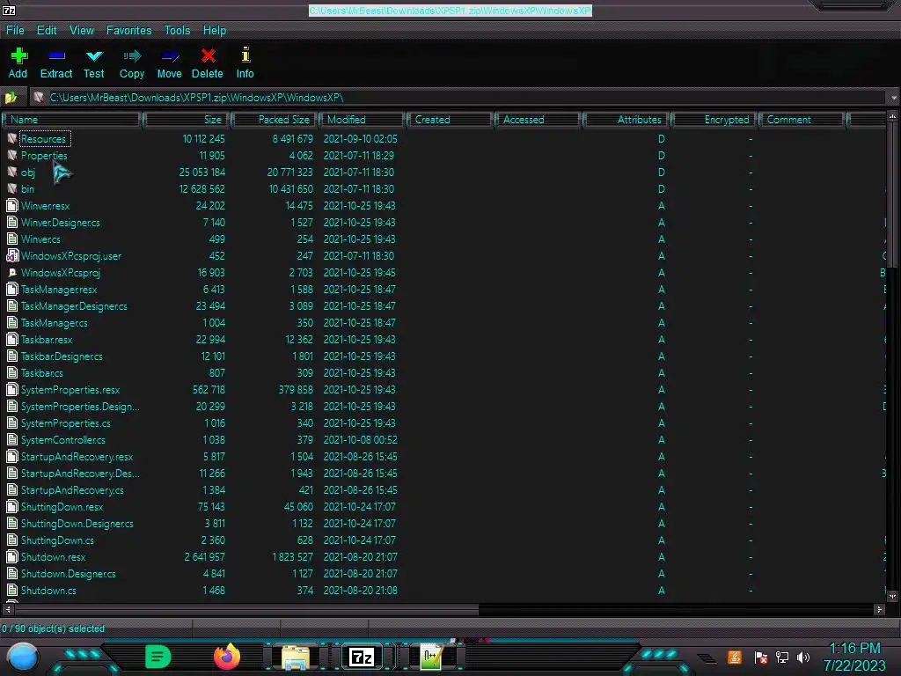Select the Taskbar.cs file
This screenshot has width=901, height=676.
(x=42, y=373)
